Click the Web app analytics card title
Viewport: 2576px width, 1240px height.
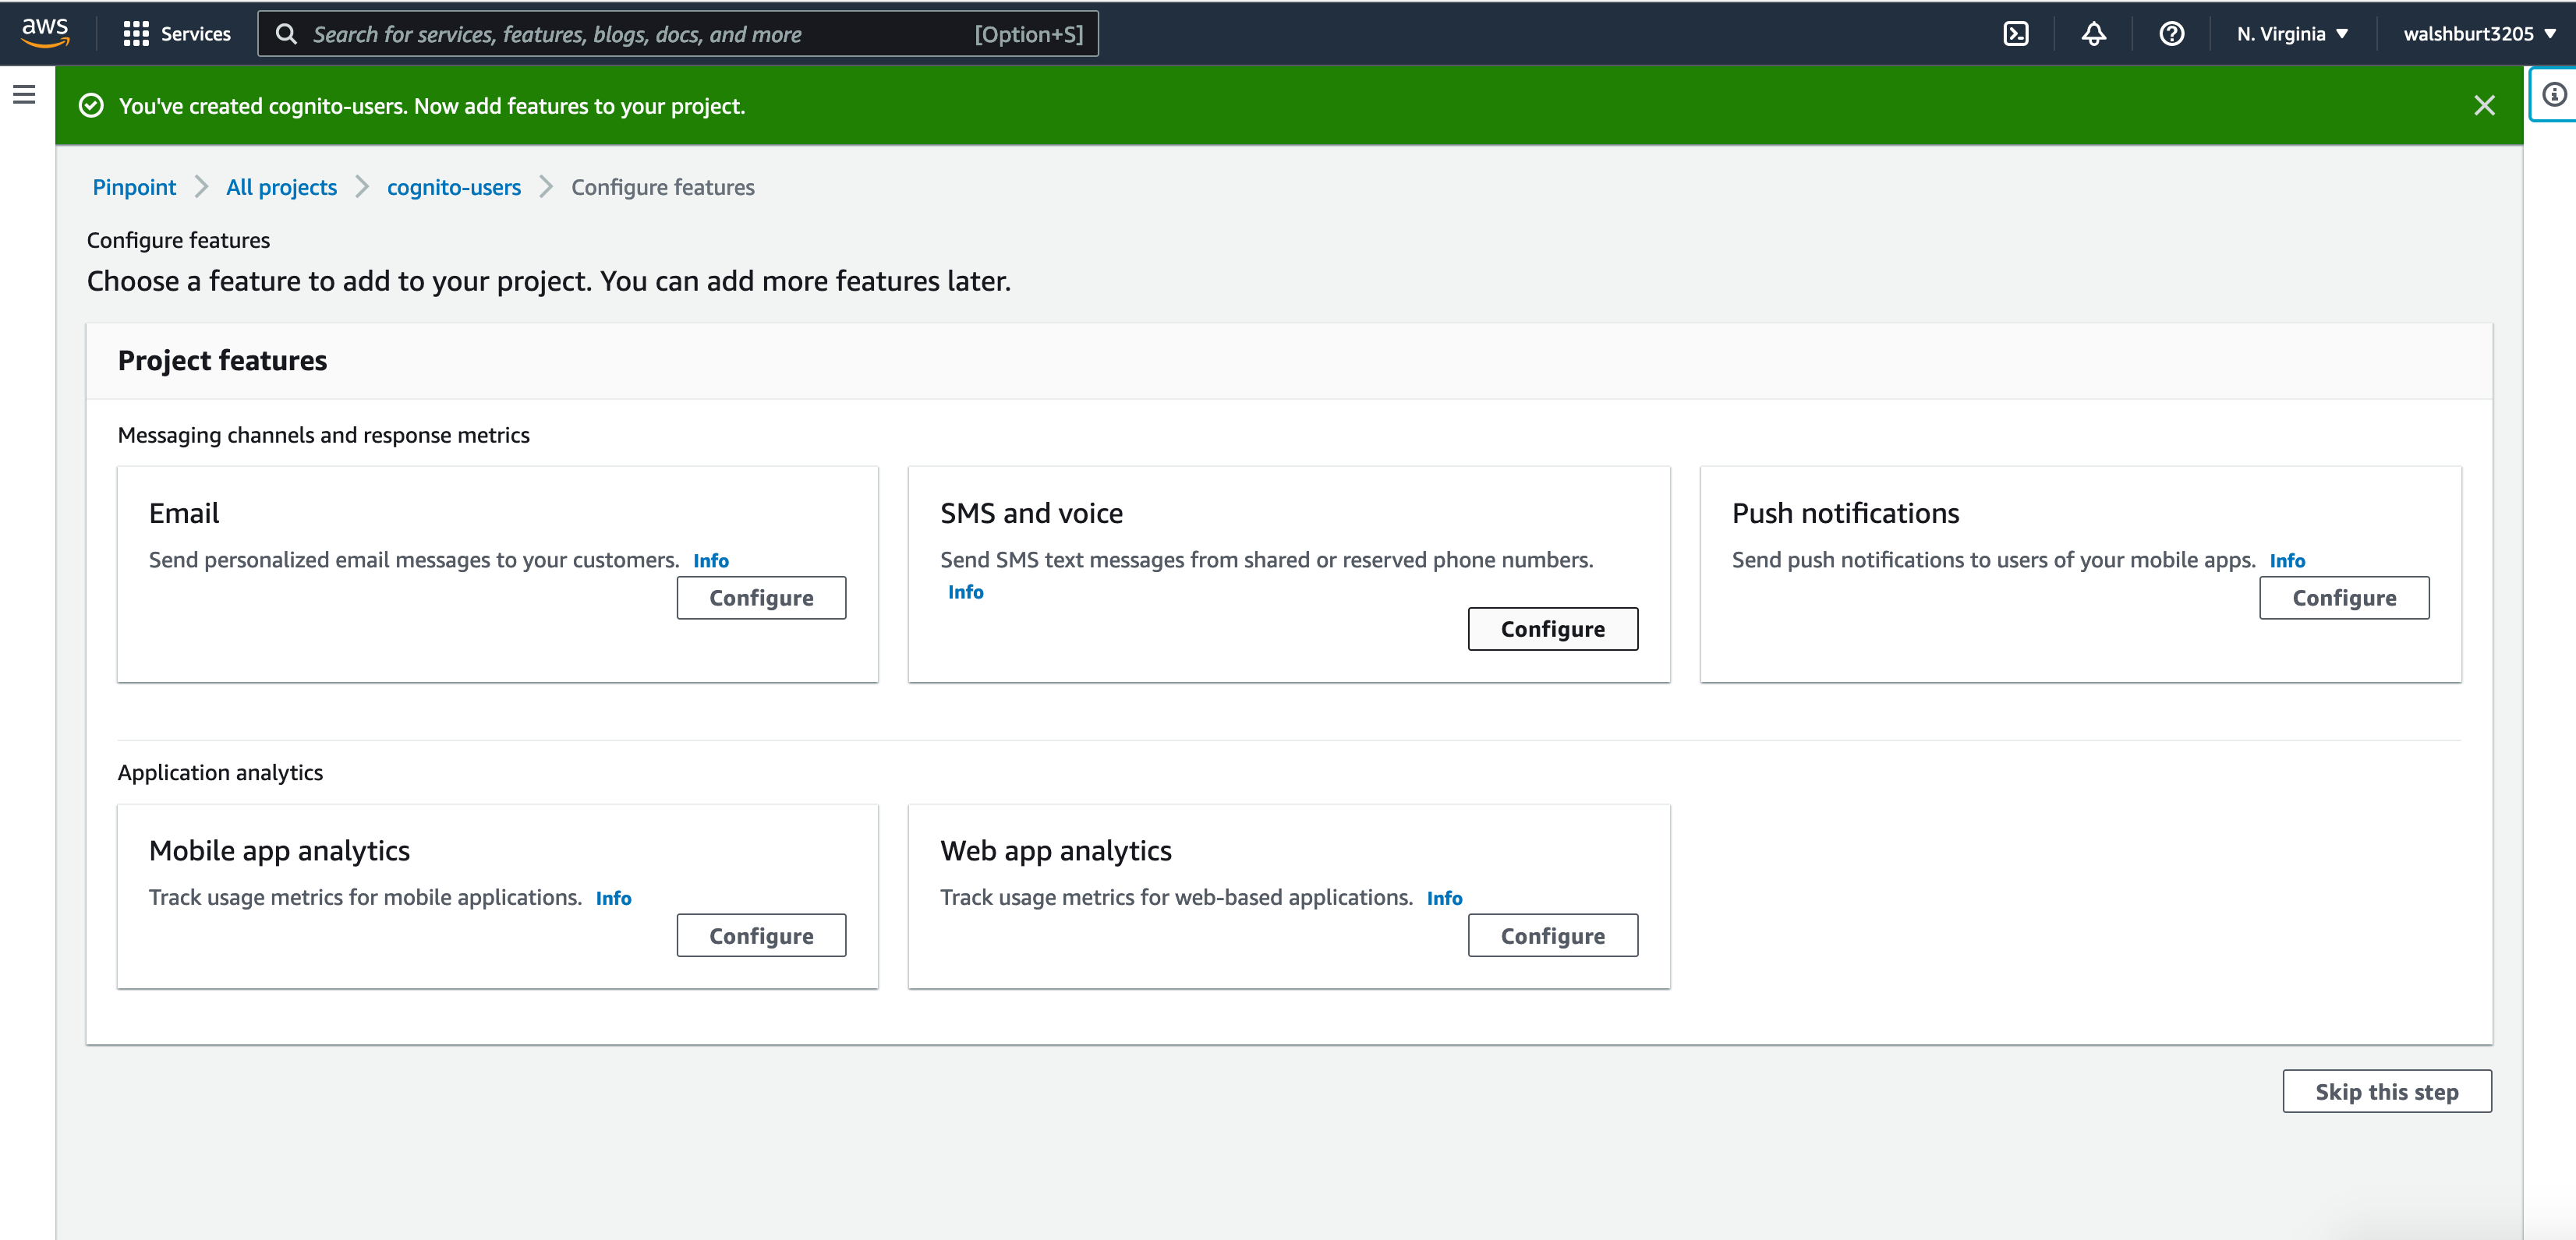coord(1056,850)
